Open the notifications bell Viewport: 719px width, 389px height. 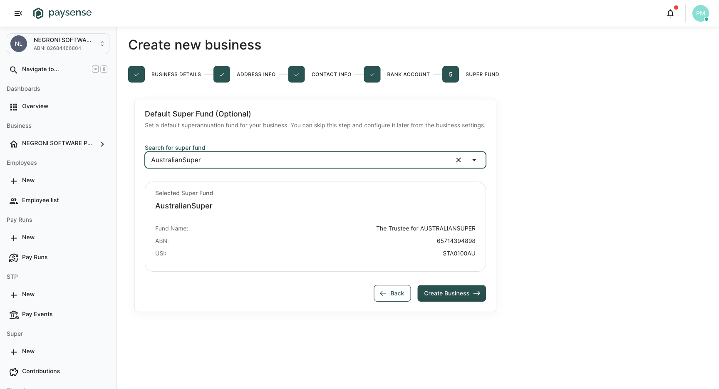point(670,13)
